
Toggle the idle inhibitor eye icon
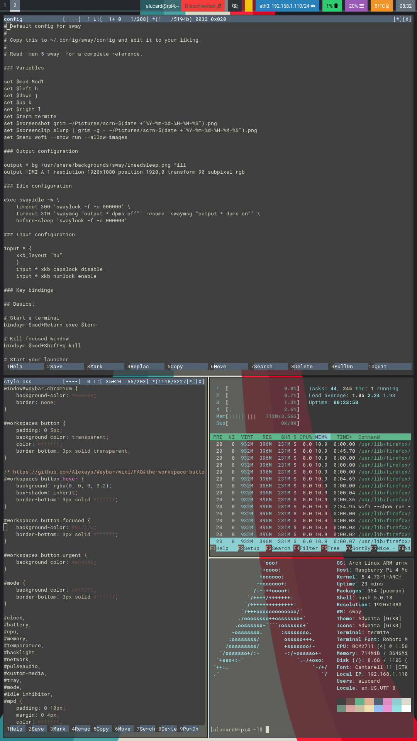pyautogui.click(x=234, y=6)
